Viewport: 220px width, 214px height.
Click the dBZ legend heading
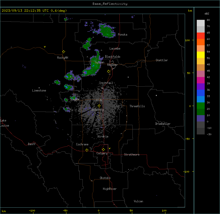point(207,14)
